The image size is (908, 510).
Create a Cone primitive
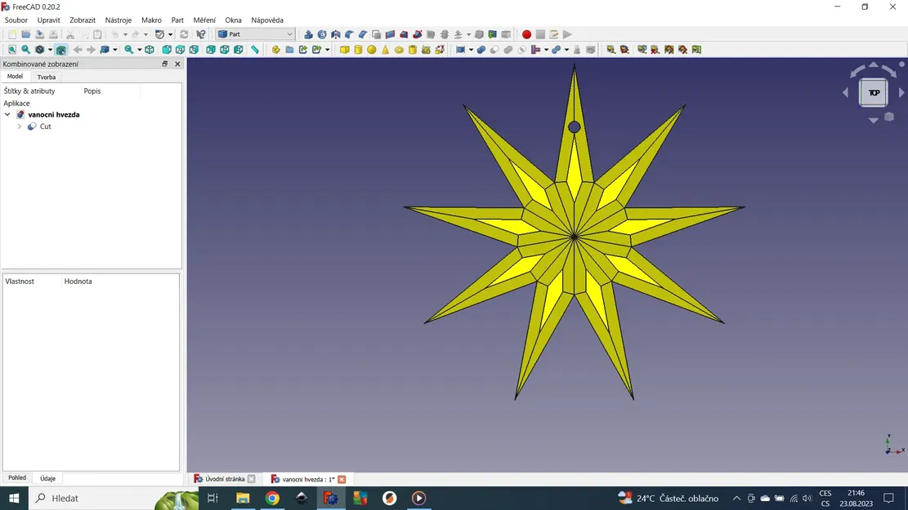point(384,50)
